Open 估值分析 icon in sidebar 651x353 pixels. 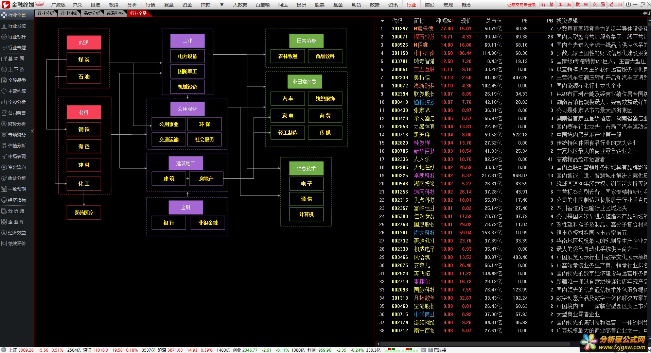pos(4,146)
